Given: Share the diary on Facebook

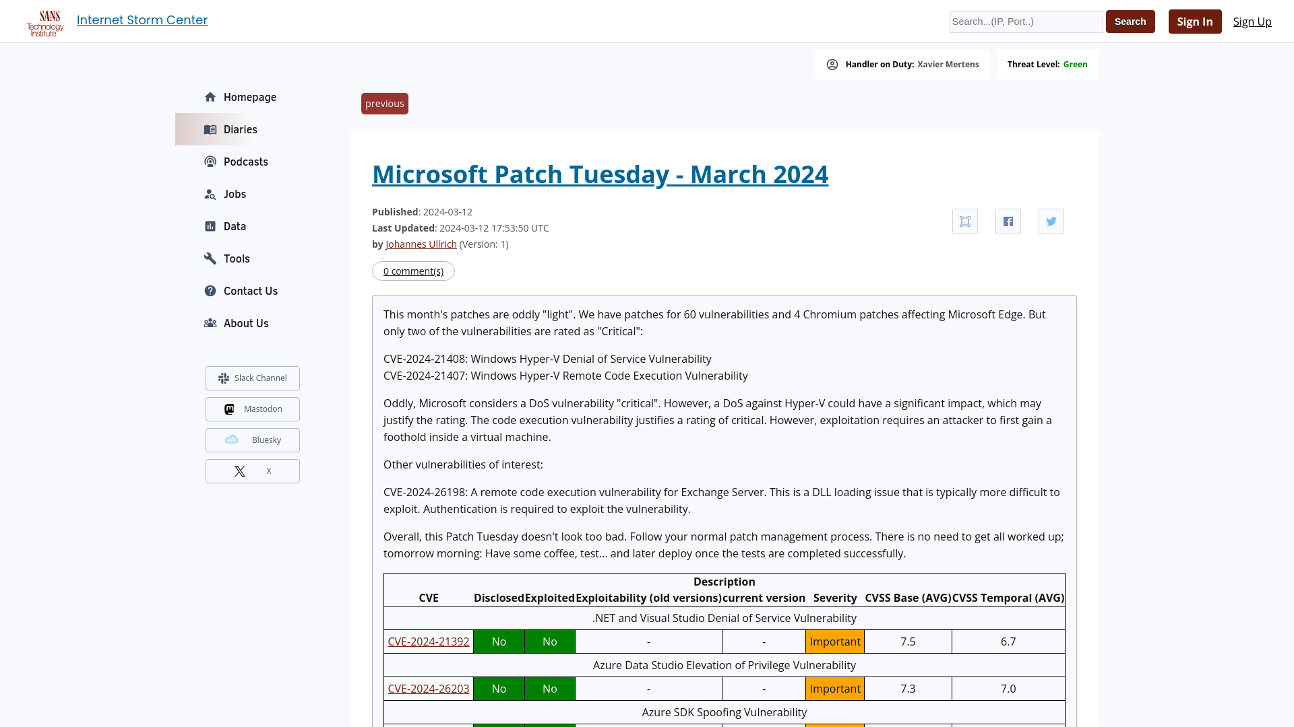Looking at the screenshot, I should (1008, 221).
